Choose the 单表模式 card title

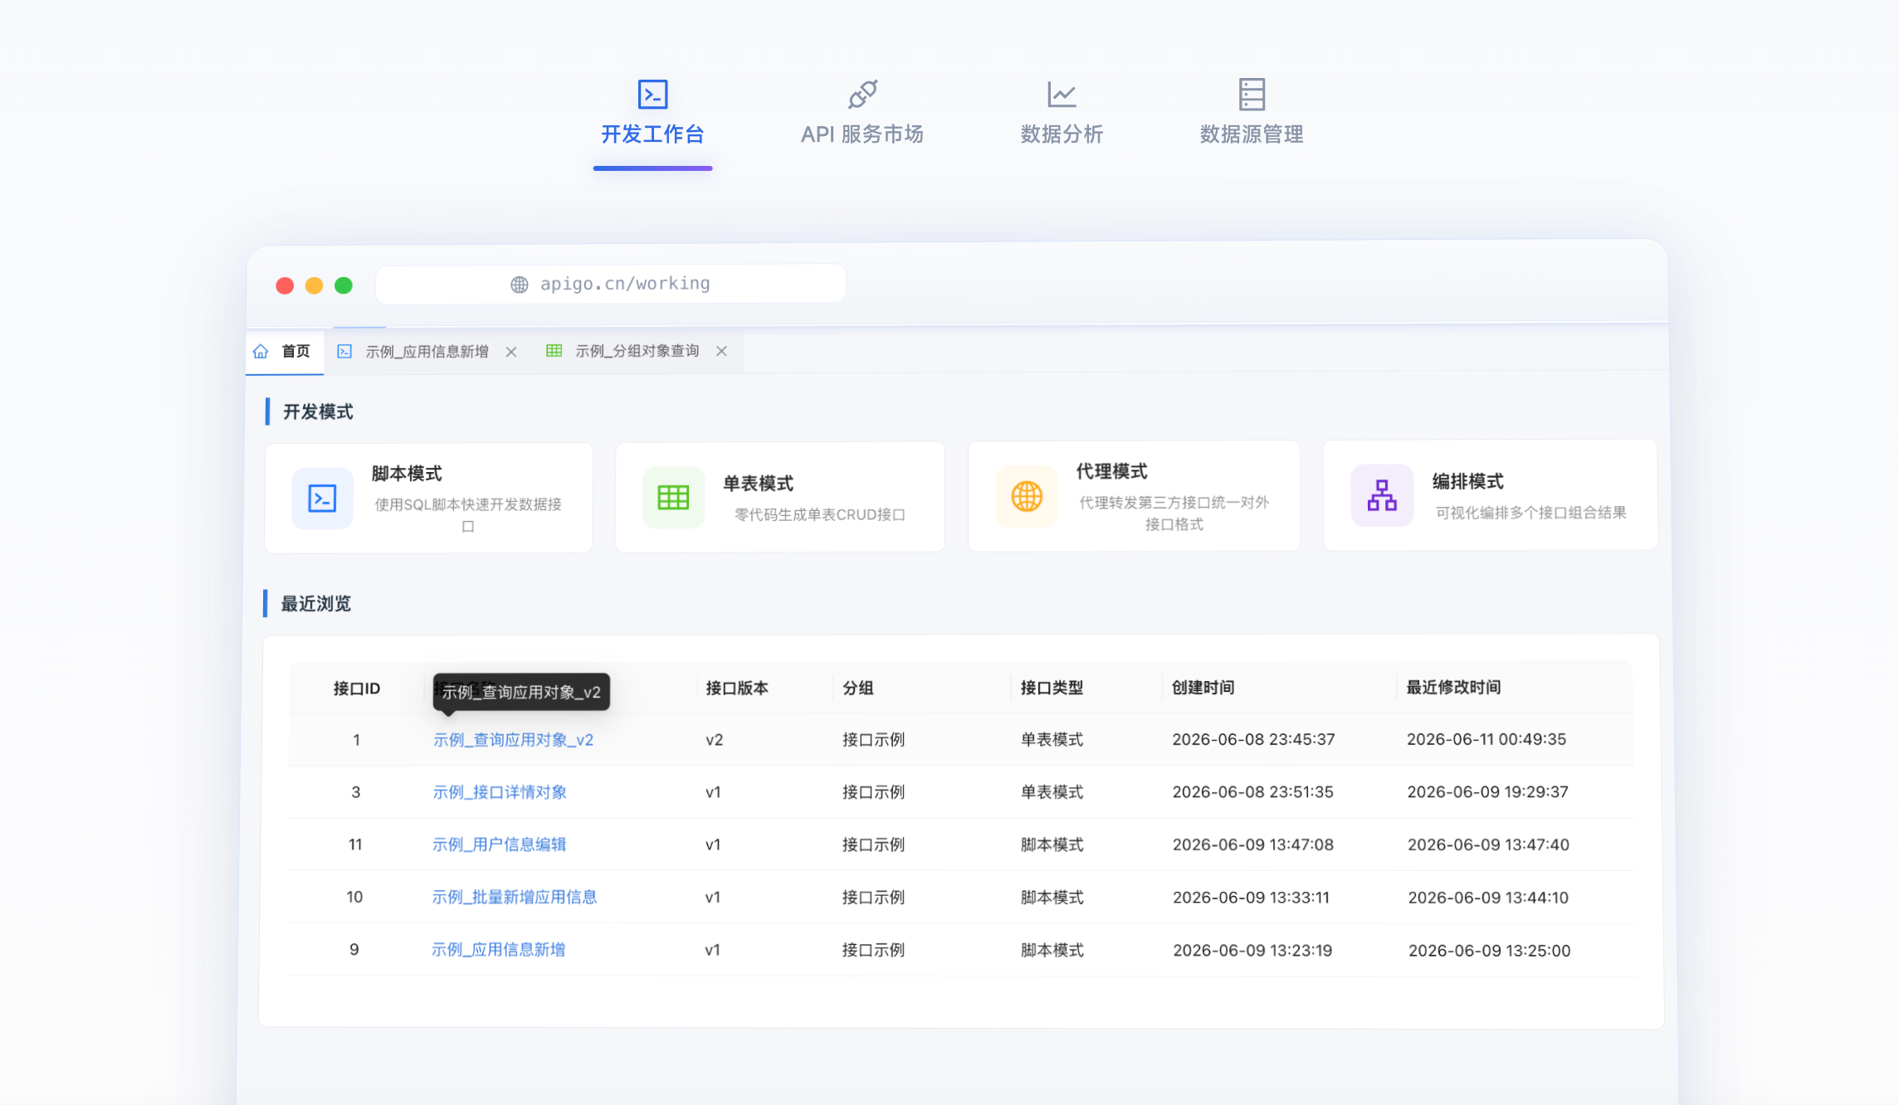coord(758,484)
